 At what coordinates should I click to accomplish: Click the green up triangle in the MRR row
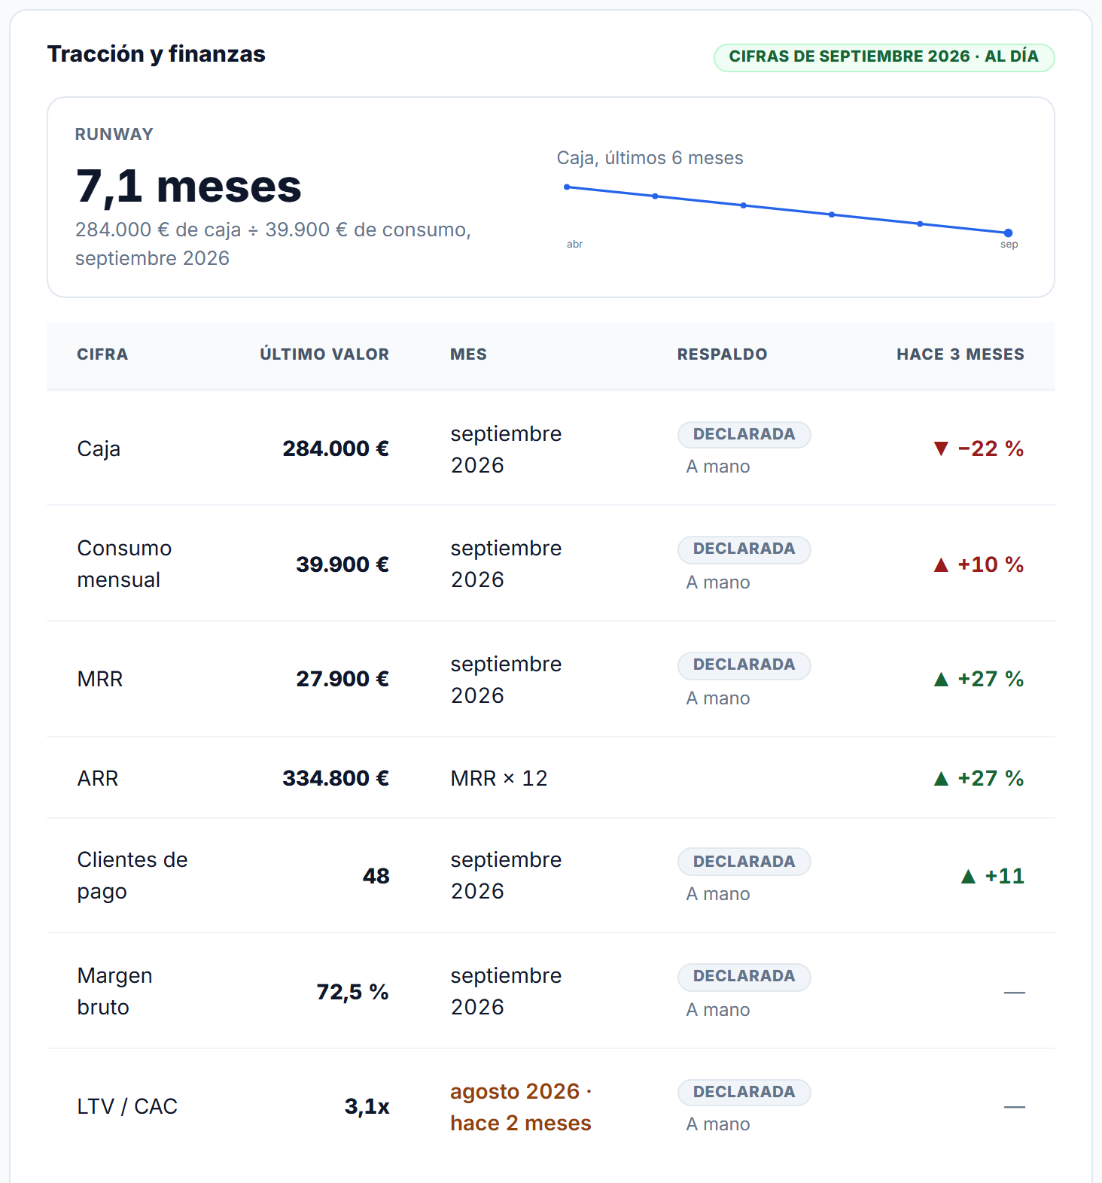pos(941,680)
